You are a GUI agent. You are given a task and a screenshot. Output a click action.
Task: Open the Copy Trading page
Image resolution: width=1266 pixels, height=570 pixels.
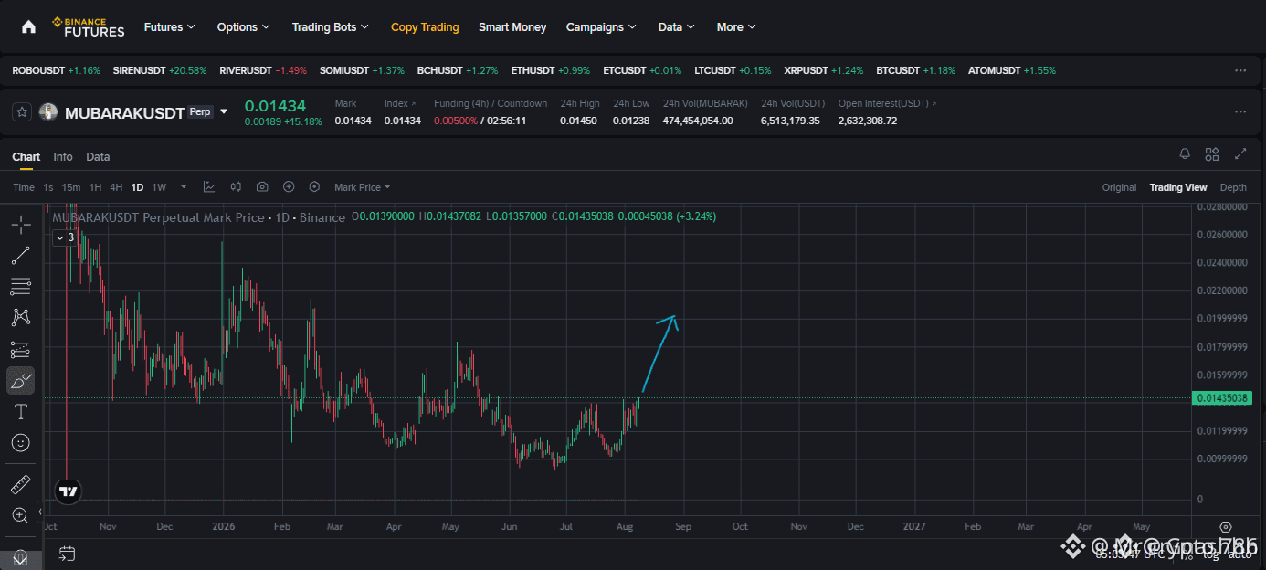[425, 27]
